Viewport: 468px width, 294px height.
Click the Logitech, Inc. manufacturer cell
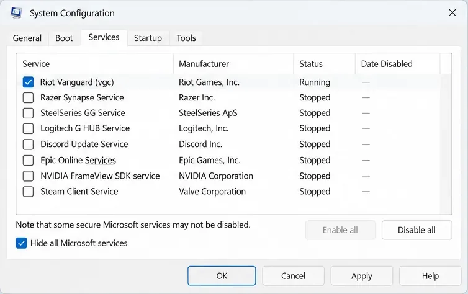coord(204,128)
